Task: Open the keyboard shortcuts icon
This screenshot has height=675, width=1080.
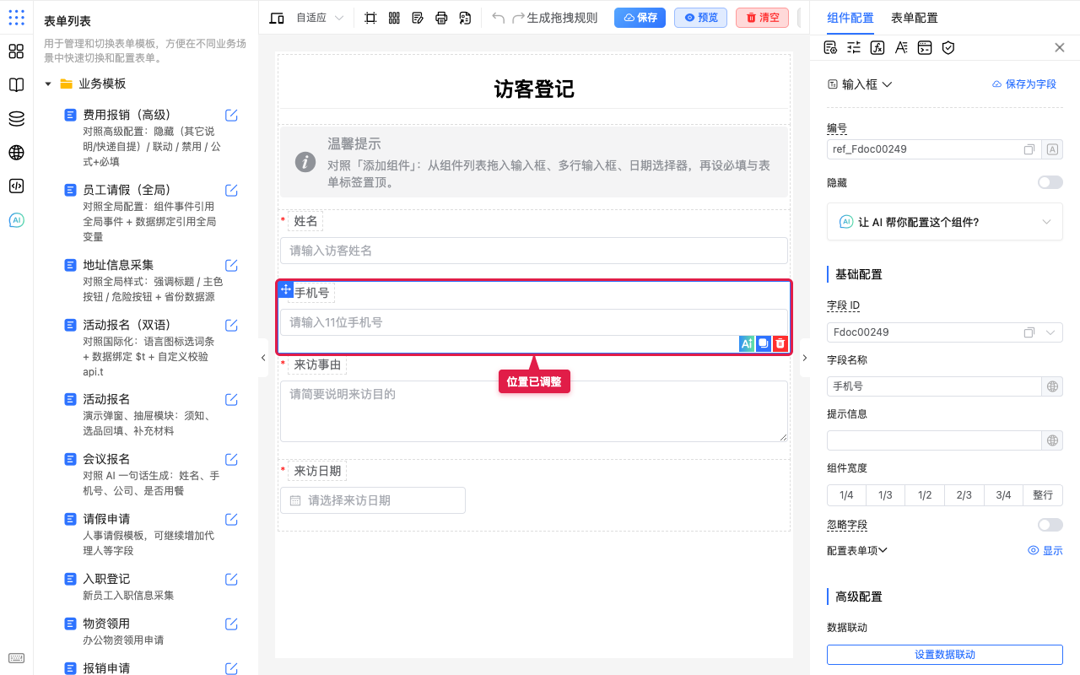Action: [16, 658]
